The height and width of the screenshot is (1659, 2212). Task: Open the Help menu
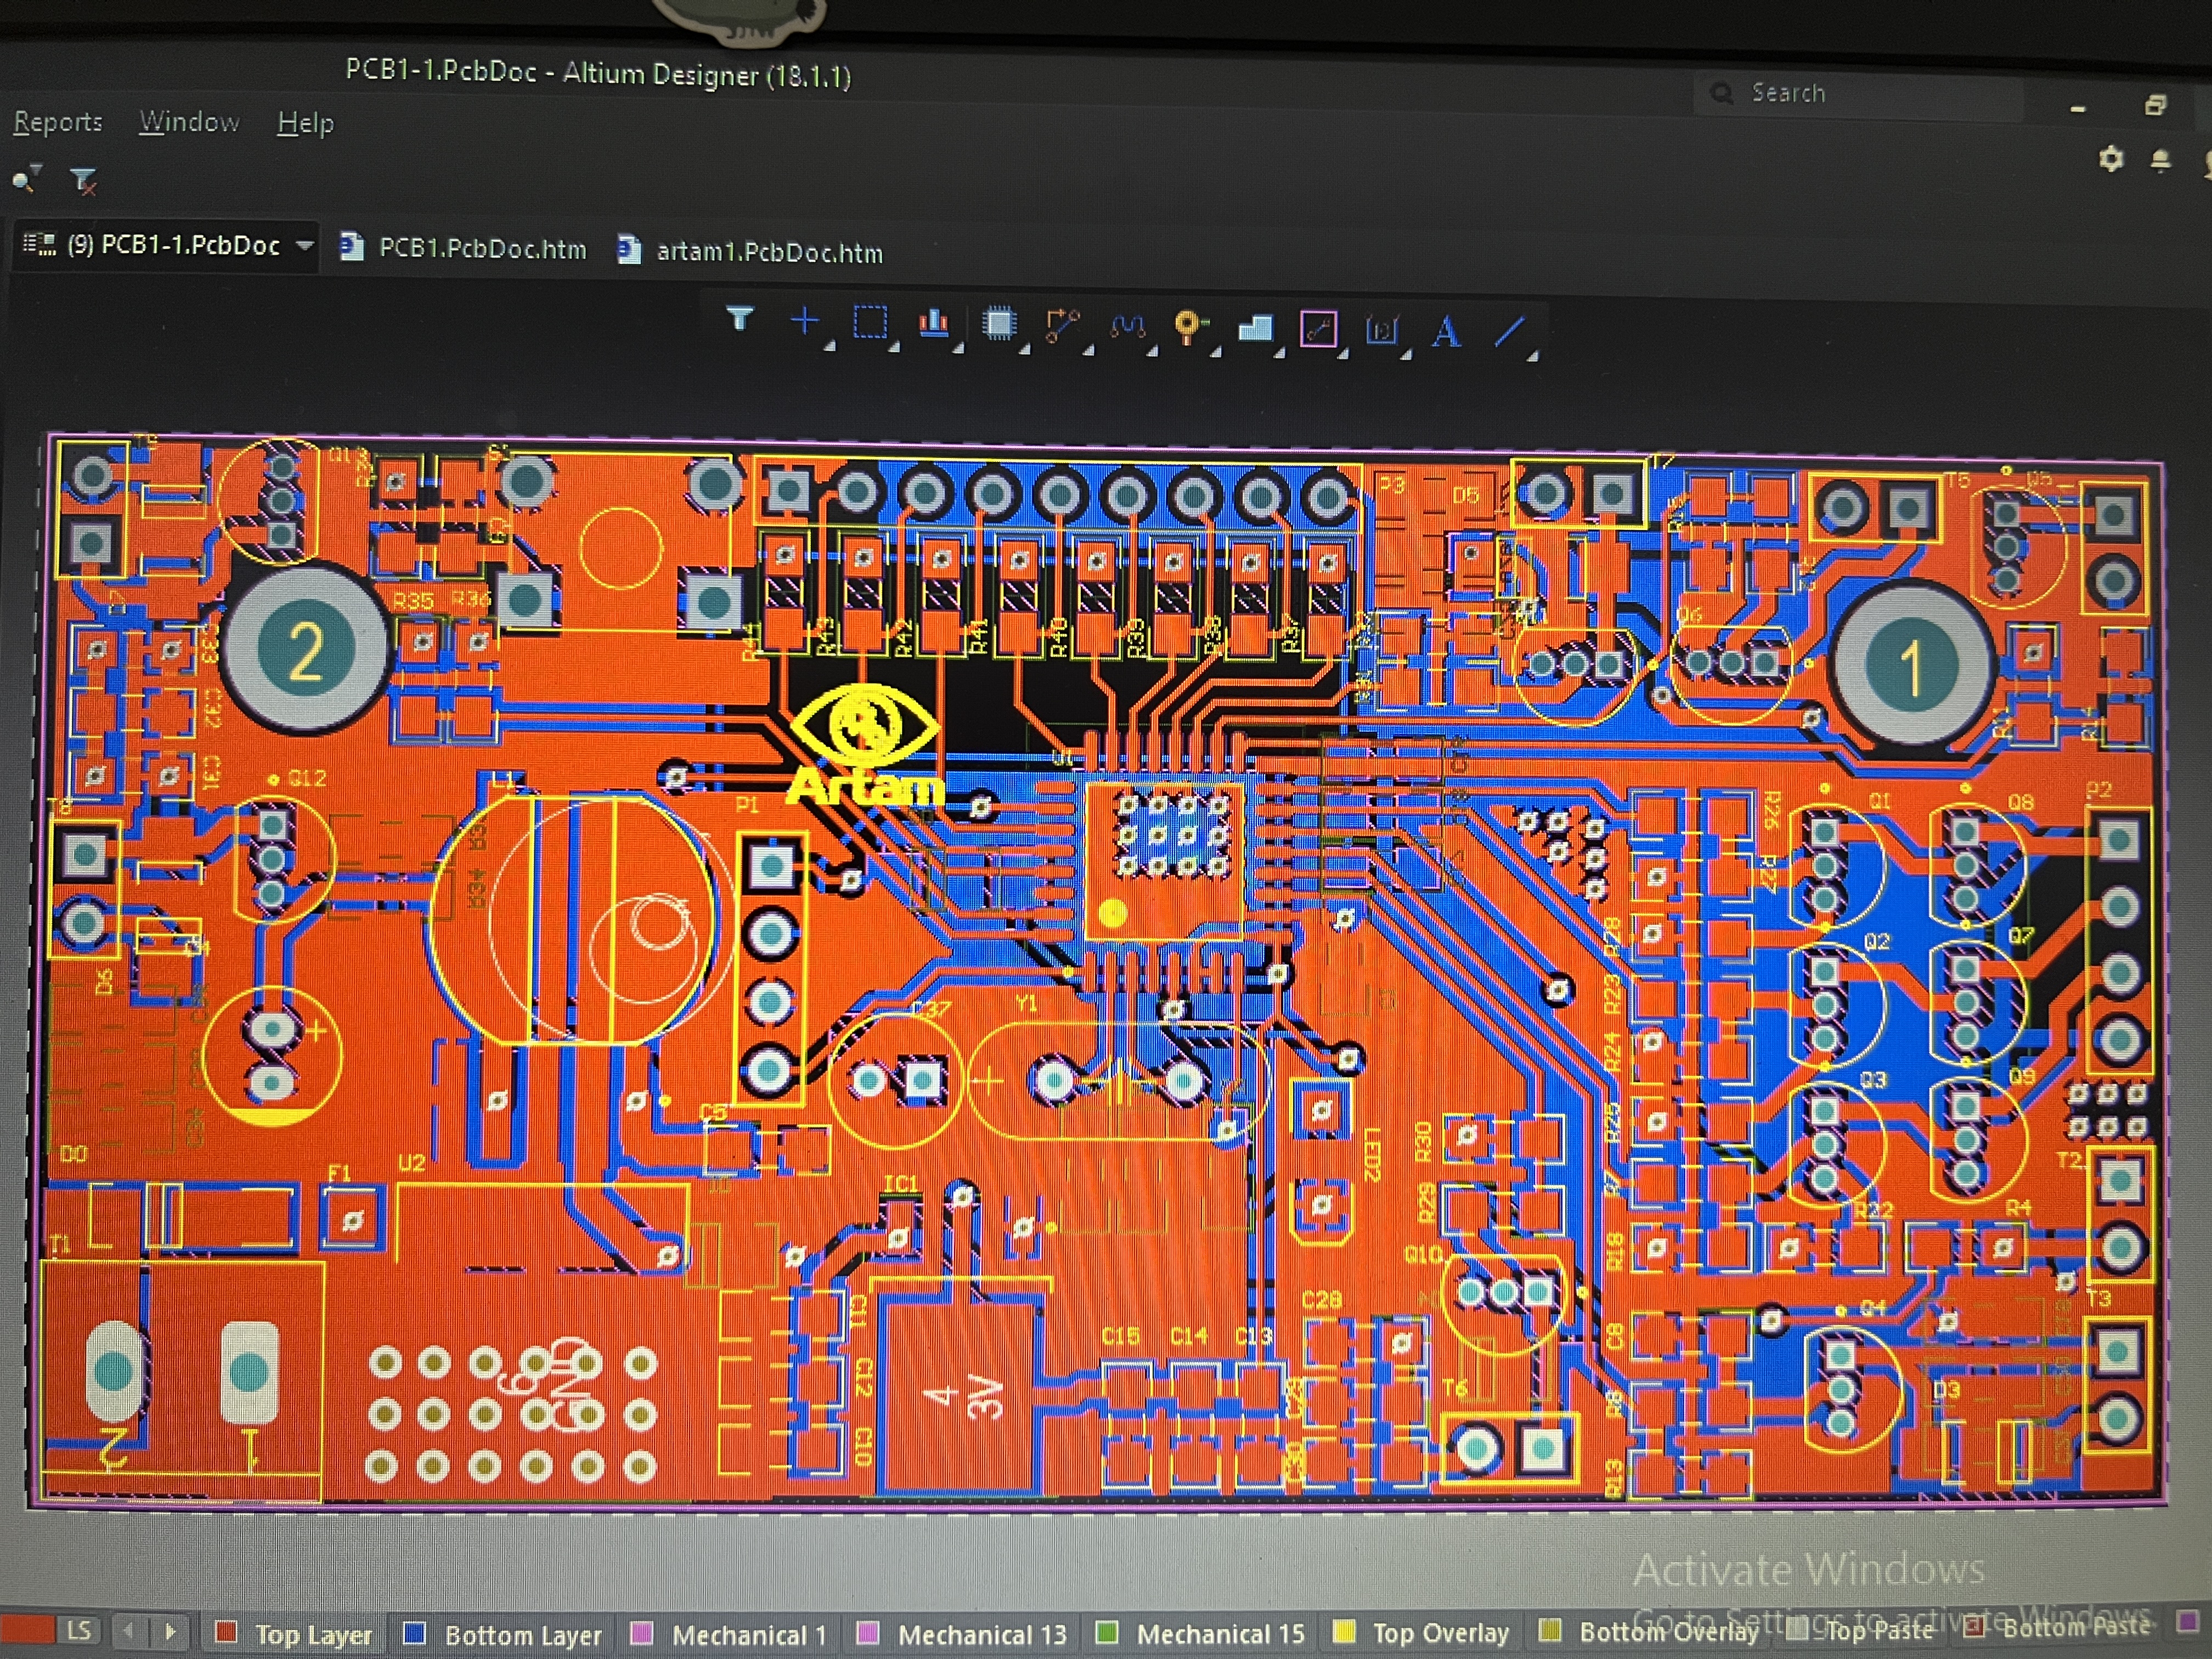(x=305, y=123)
